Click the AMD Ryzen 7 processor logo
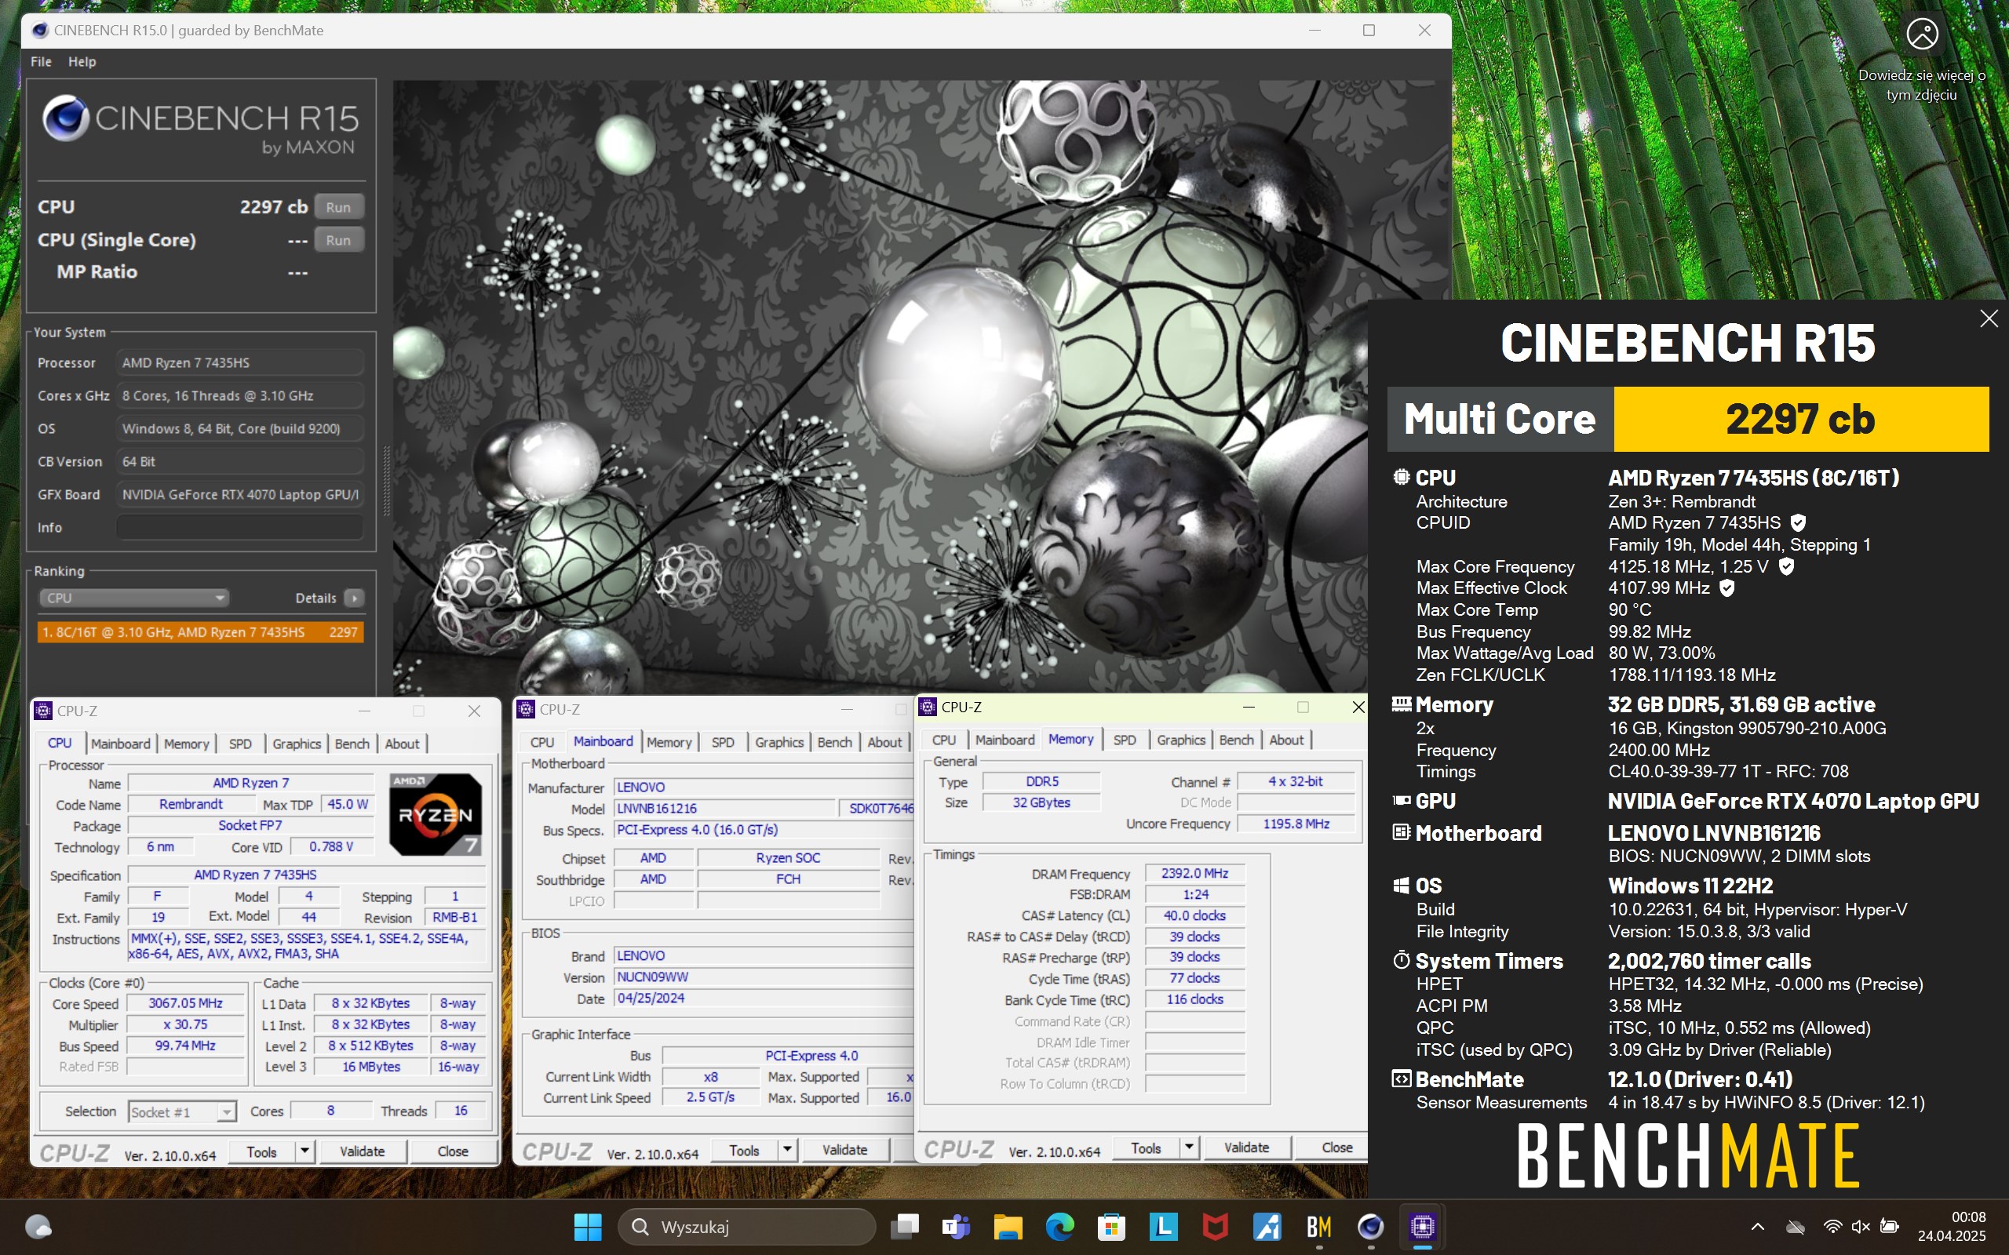The width and height of the screenshot is (2009, 1255). pos(436,815)
